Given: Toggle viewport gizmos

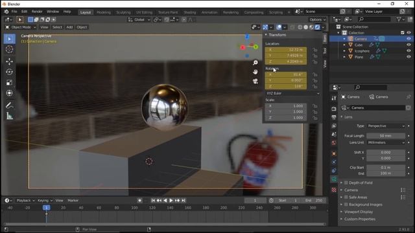Looking at the screenshot, I should (265, 27).
